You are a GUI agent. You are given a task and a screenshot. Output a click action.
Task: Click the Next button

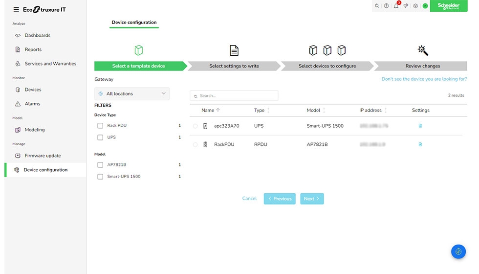pyautogui.click(x=312, y=199)
